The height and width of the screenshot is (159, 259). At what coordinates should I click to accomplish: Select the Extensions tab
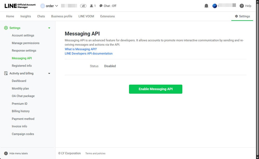(x=107, y=16)
